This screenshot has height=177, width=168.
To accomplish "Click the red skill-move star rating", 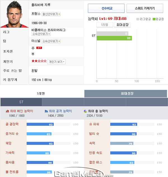I will click(39, 61).
